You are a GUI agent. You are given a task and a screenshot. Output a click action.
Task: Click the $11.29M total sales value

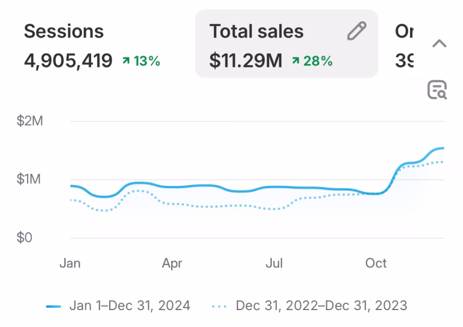245,61
